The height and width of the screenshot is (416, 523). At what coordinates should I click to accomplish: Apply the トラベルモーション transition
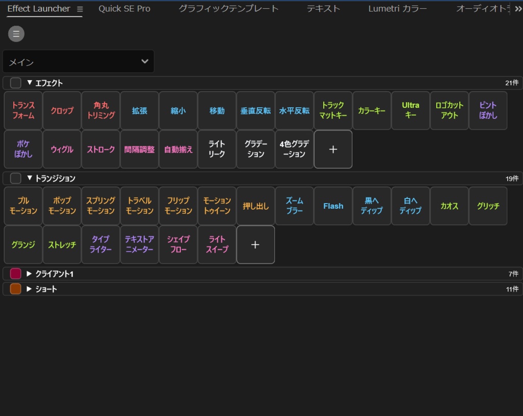pos(139,206)
